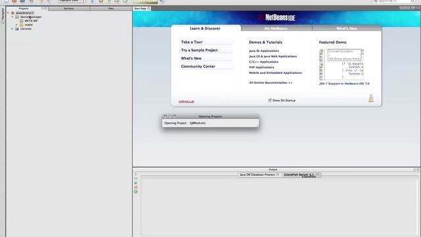
Task: Expand the model package node
Action: pos(16,25)
